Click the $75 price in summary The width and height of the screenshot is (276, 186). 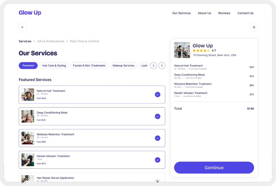[252, 94]
